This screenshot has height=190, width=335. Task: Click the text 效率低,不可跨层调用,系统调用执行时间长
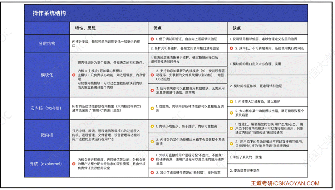270,48
